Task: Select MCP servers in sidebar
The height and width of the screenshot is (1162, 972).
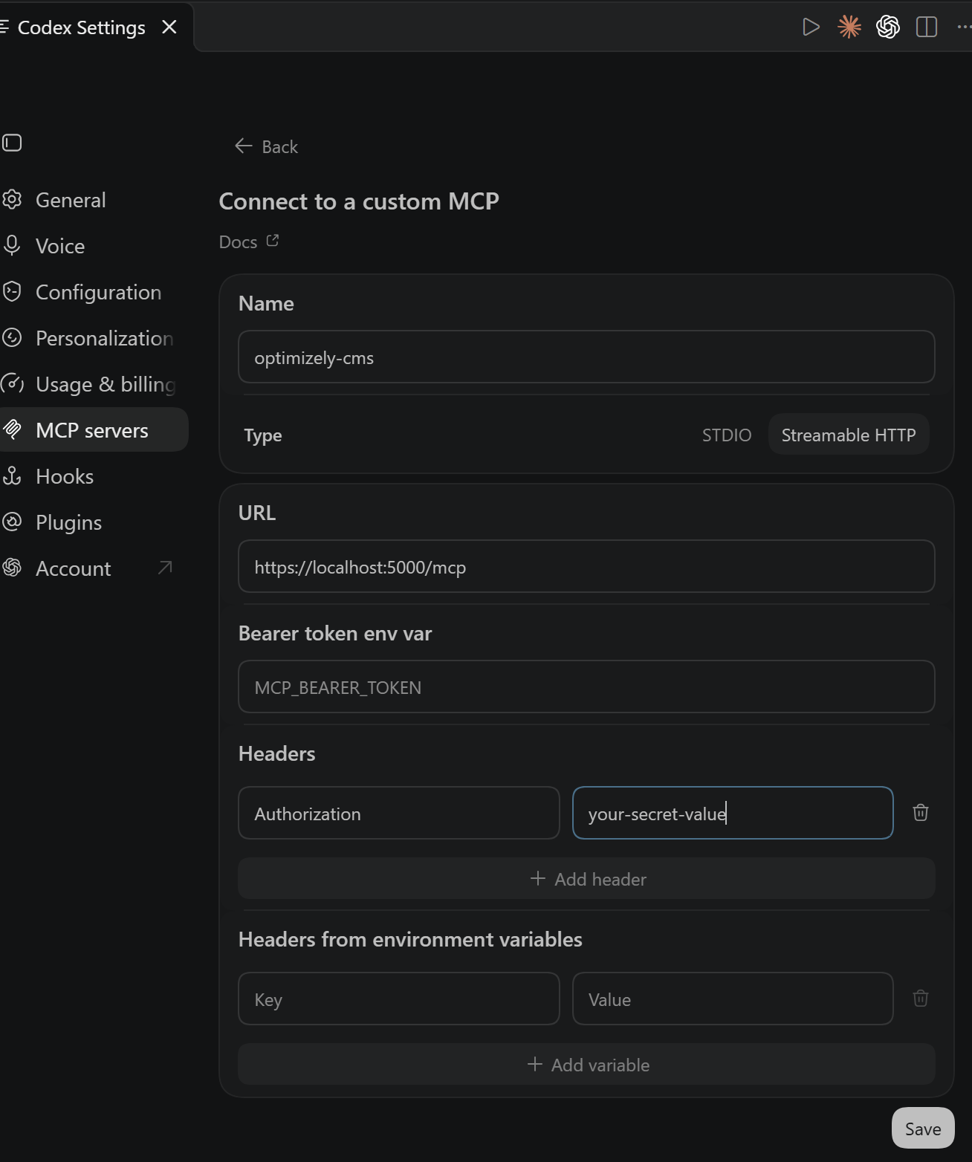Action: (x=93, y=430)
